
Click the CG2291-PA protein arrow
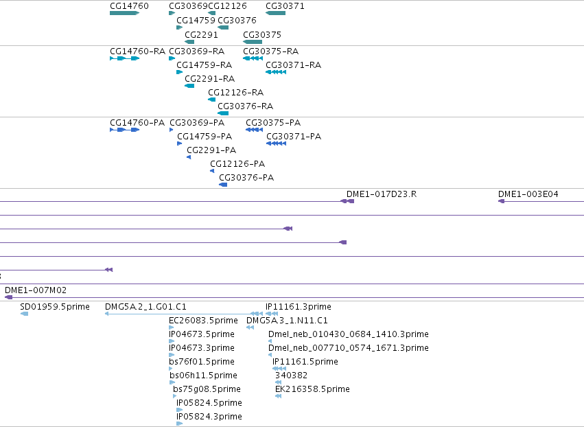point(189,157)
